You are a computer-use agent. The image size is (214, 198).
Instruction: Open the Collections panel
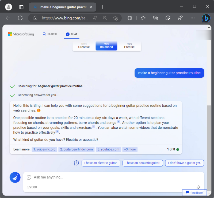[155, 18]
